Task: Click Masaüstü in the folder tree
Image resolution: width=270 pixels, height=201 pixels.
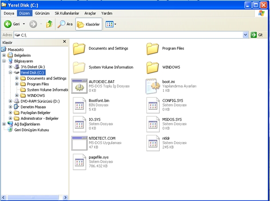Action: [16, 50]
